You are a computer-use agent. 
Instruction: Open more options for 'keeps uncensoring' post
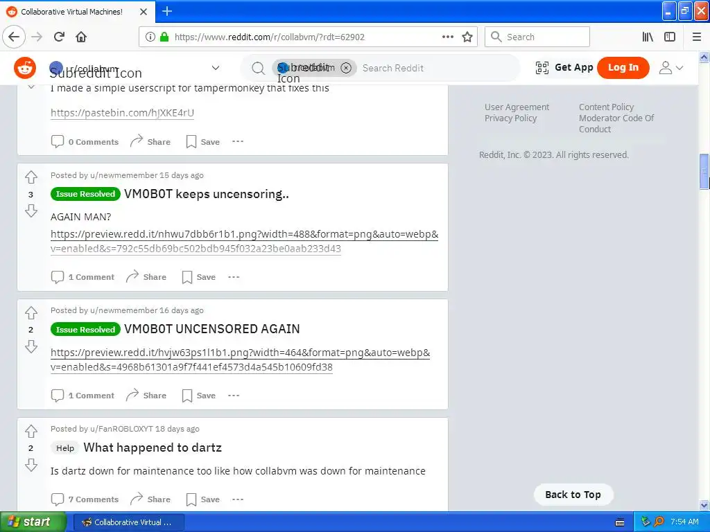234,277
